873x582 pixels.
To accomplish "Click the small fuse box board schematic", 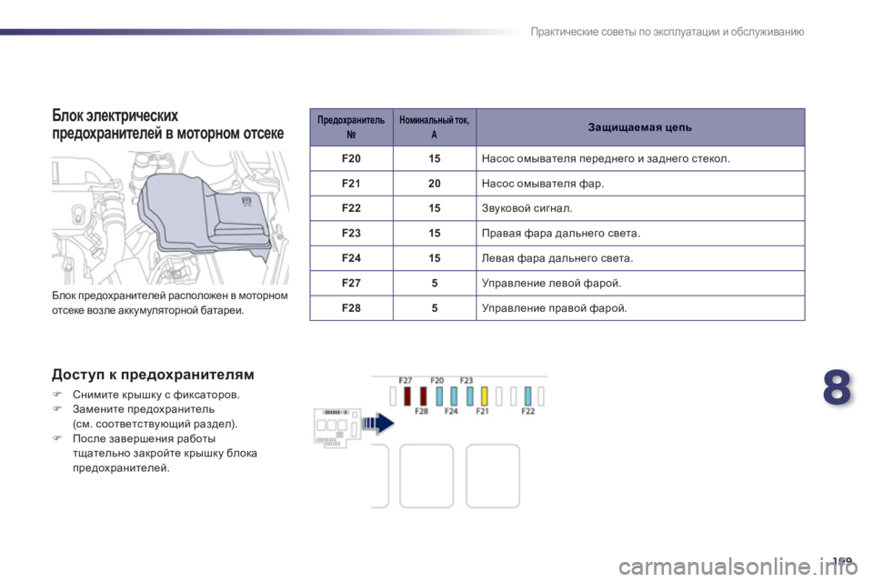I will pyautogui.click(x=337, y=427).
